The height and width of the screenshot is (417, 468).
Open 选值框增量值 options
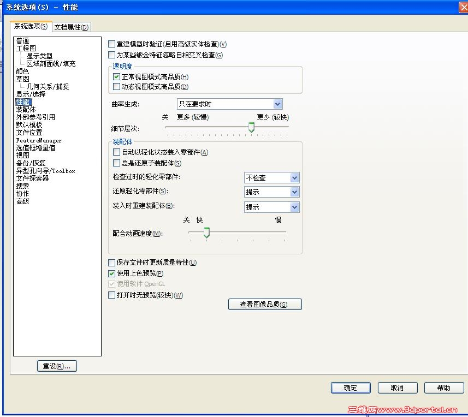(35, 148)
